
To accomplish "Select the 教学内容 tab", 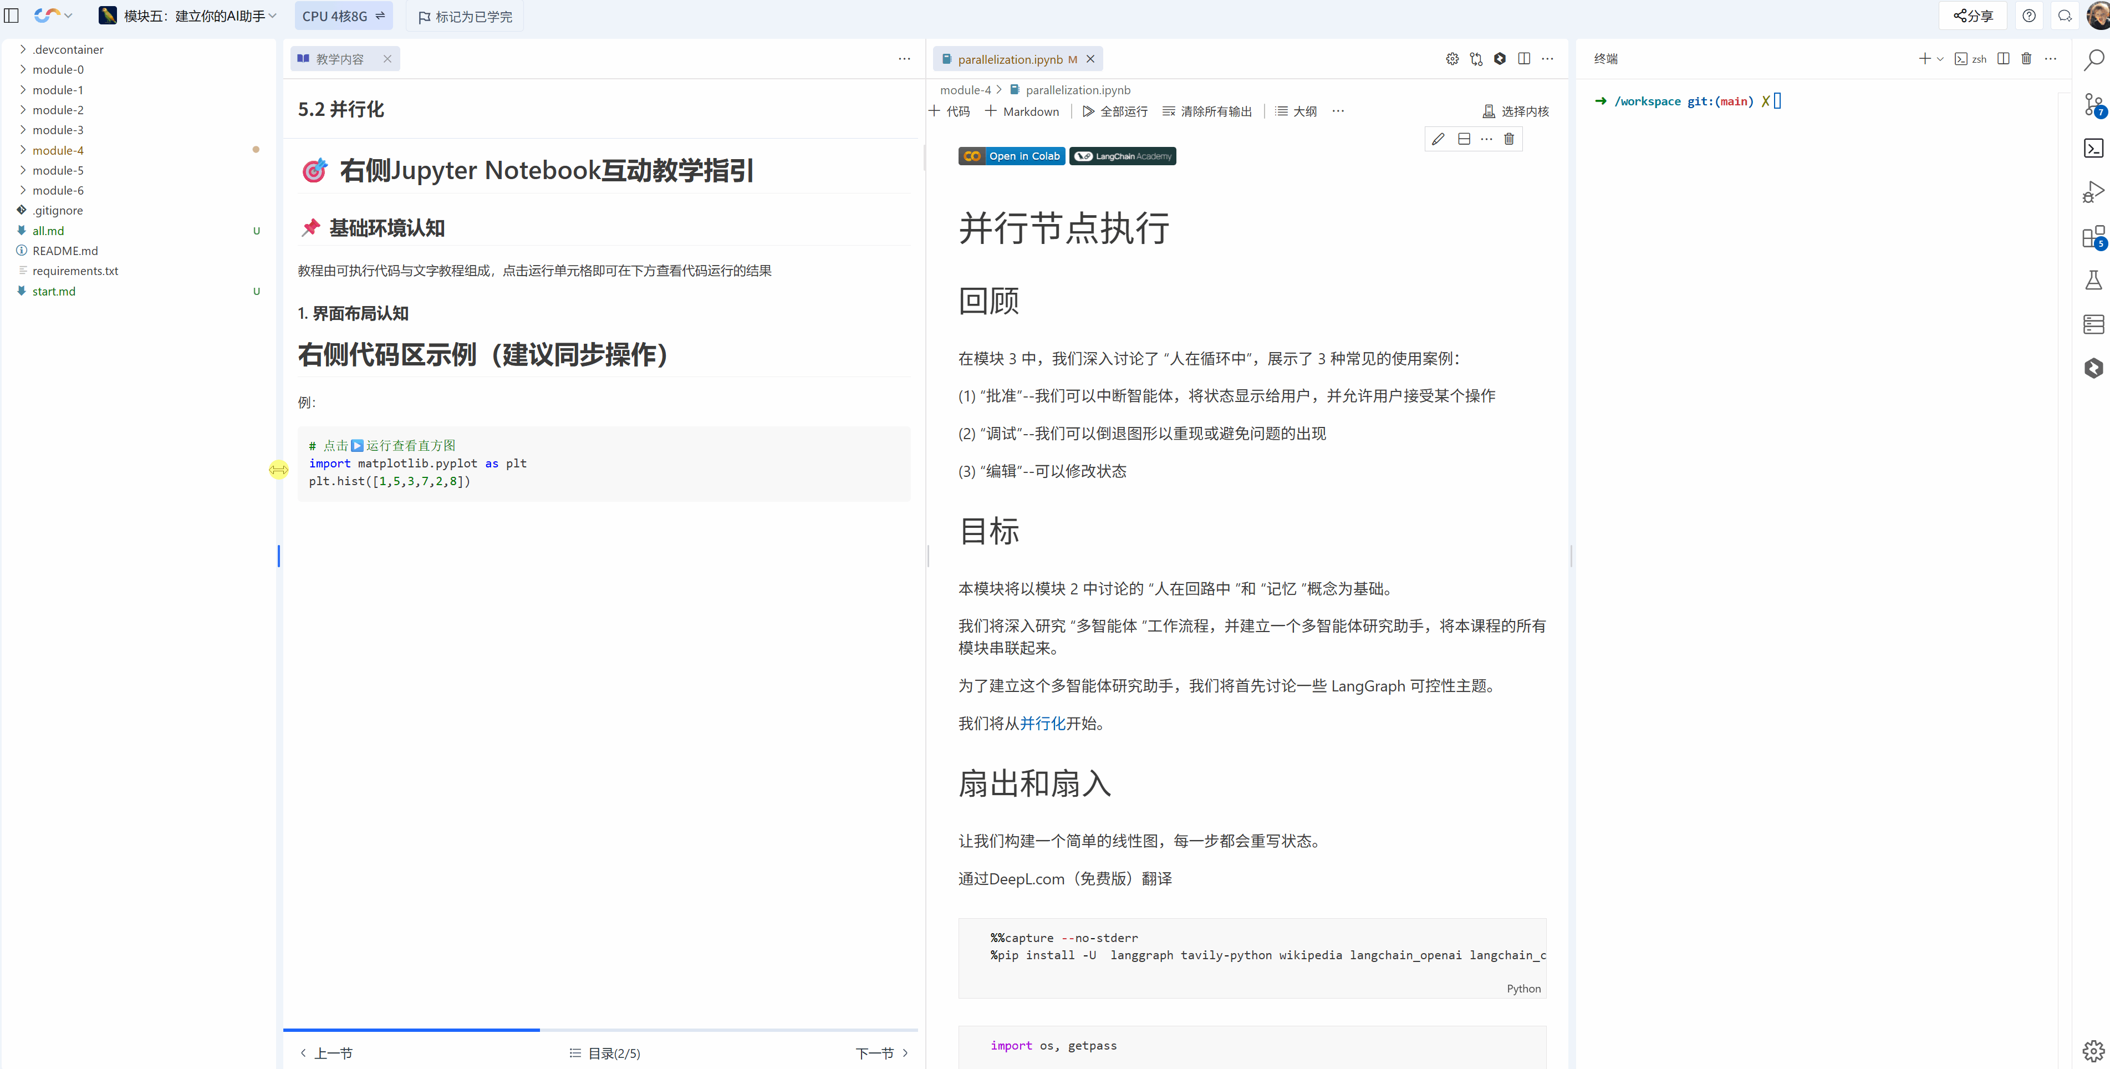I will tap(339, 59).
